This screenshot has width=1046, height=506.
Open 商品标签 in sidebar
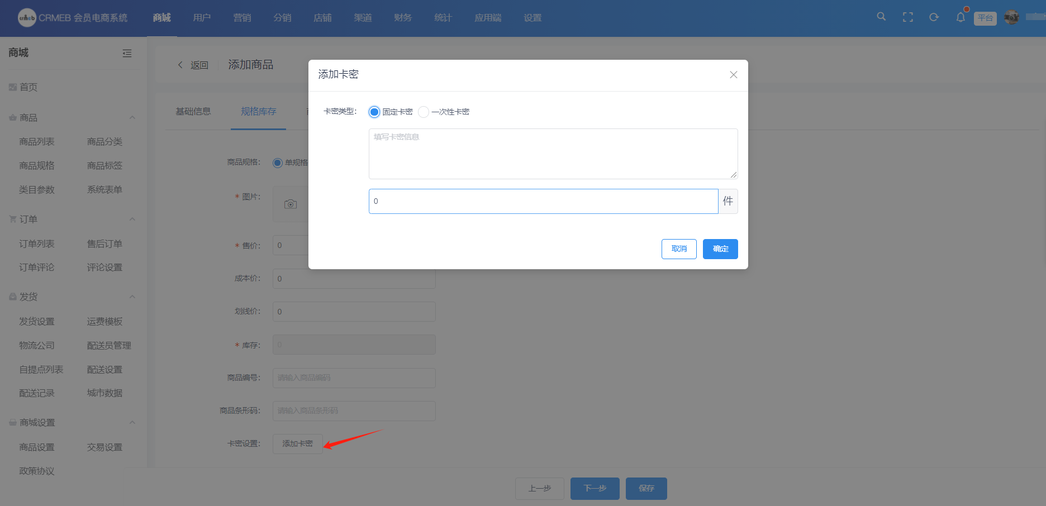pyautogui.click(x=104, y=166)
